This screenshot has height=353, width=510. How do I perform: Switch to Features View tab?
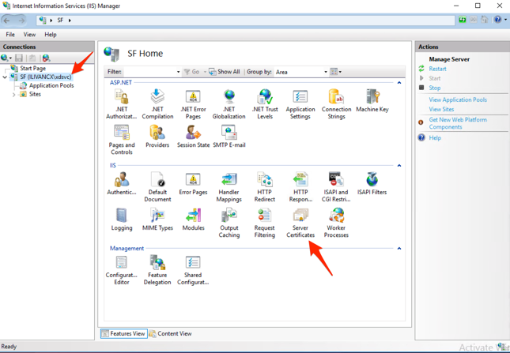point(124,333)
